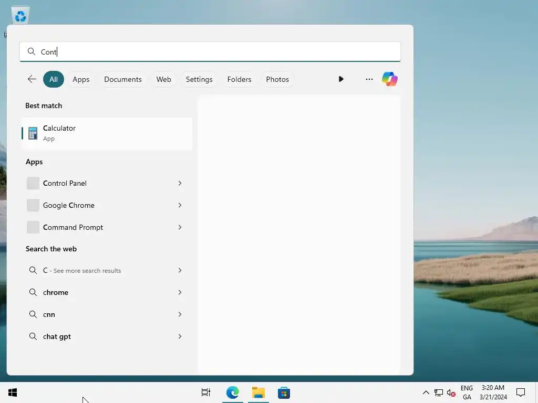
Task: Click the 'Best match' section heading
Action: [44, 105]
